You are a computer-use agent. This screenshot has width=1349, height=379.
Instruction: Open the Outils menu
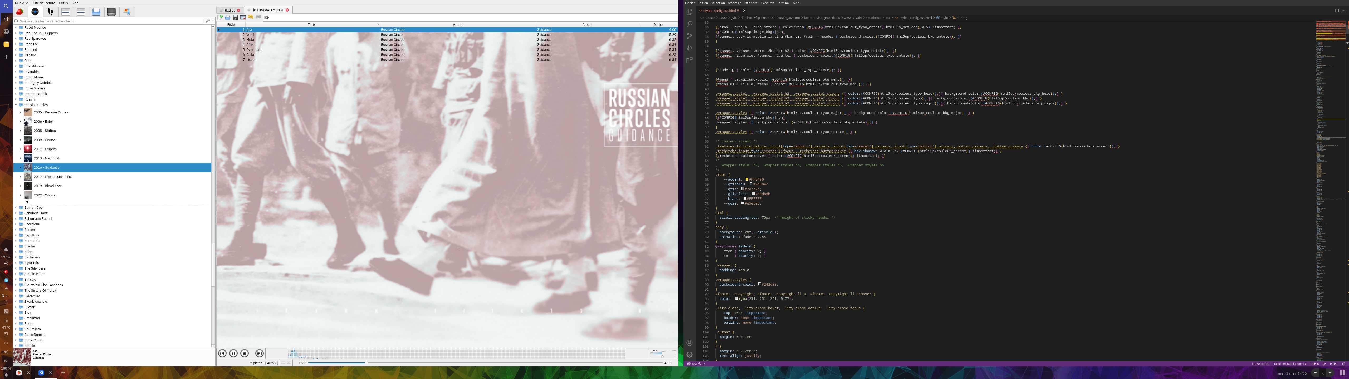coord(63,3)
